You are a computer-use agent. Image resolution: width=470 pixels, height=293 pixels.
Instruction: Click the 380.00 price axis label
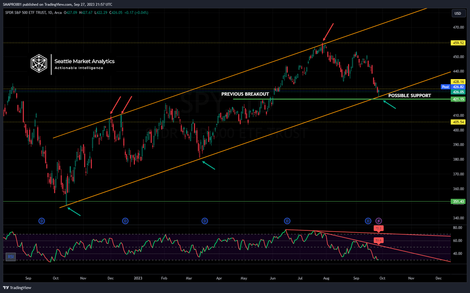pos(458,159)
